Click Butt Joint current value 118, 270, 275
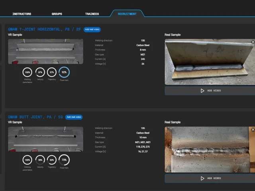The width and height of the screenshot is (255, 191). (x=143, y=147)
